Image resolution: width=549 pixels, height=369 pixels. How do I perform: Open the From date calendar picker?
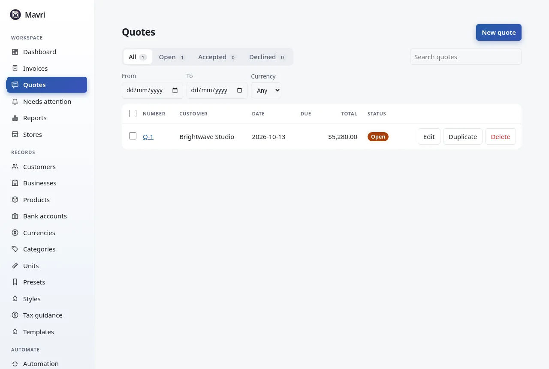point(175,91)
